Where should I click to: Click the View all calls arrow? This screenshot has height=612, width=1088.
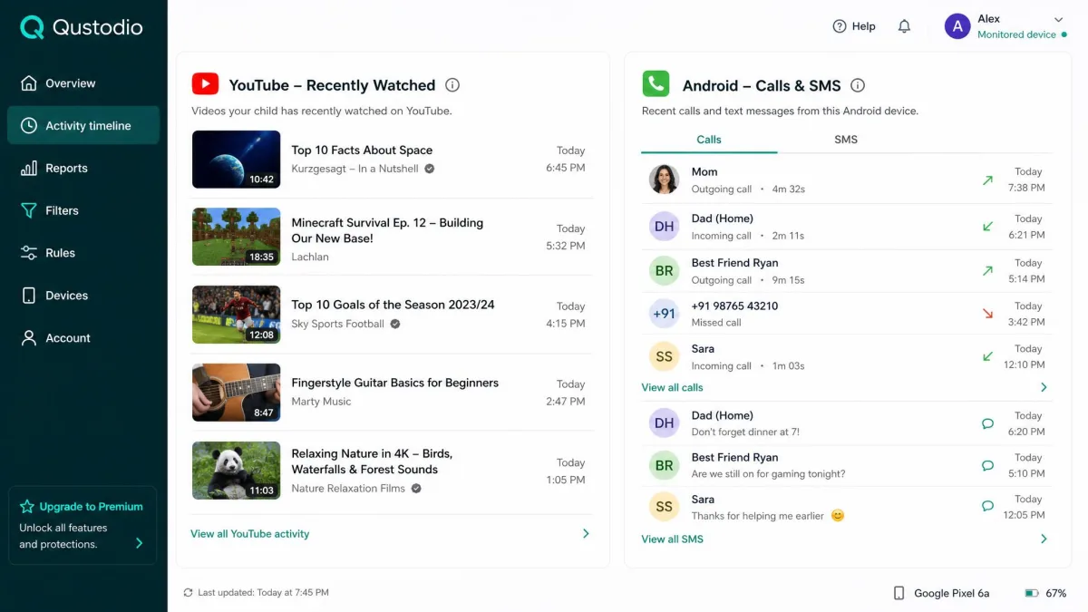(1044, 387)
